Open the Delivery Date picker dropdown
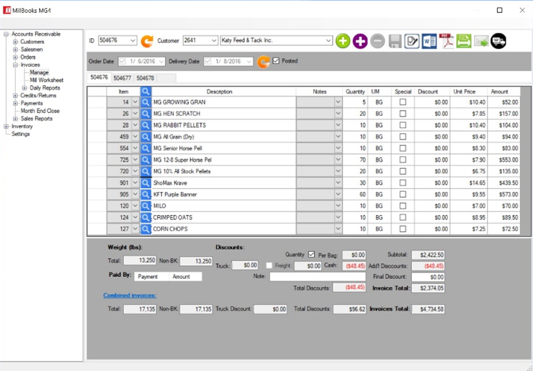Screen dimensions: 533x371 click(249, 61)
